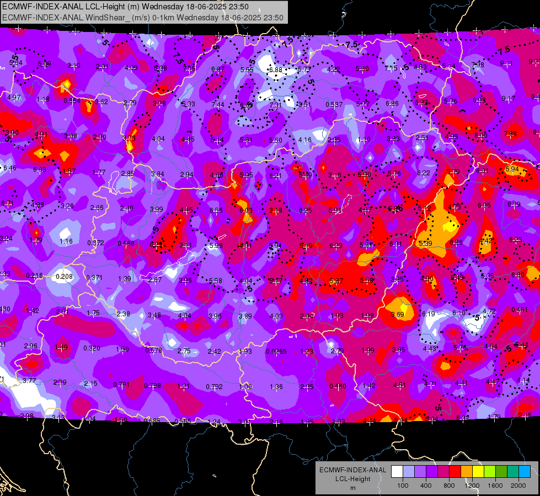Image resolution: width=540 pixels, height=496 pixels.
Task: Click the wind shear value '4.82'
Action: coord(306,281)
